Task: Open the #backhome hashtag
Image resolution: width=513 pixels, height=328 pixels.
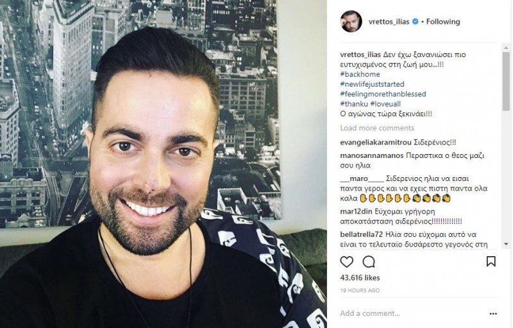Action: 360,74
